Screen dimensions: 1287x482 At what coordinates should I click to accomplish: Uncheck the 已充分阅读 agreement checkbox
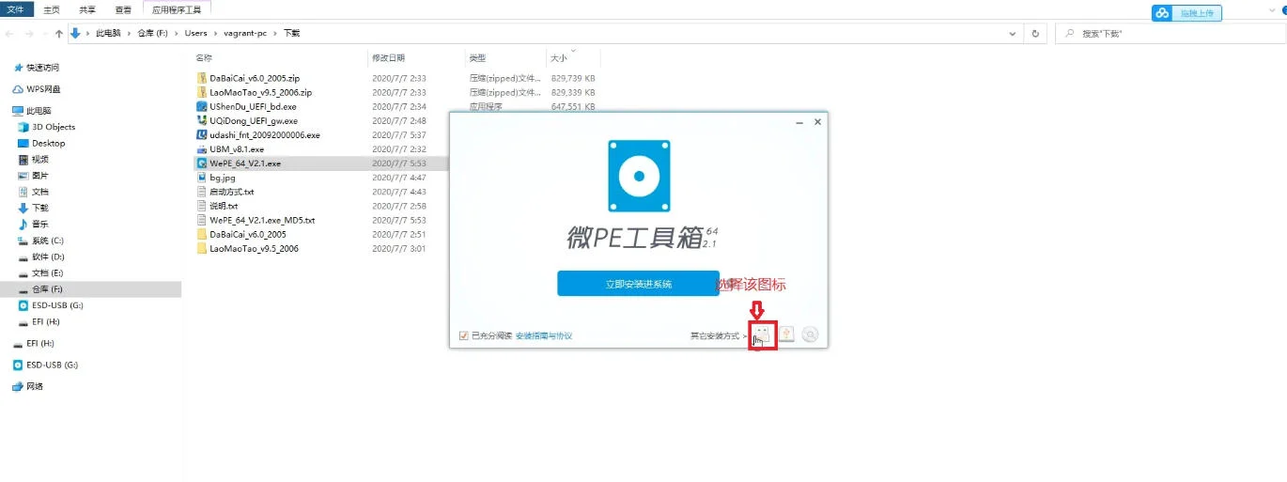pyautogui.click(x=463, y=335)
